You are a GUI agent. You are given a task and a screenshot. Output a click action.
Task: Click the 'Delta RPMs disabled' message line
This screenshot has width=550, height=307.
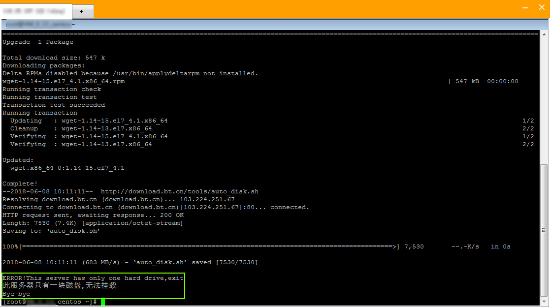130,74
